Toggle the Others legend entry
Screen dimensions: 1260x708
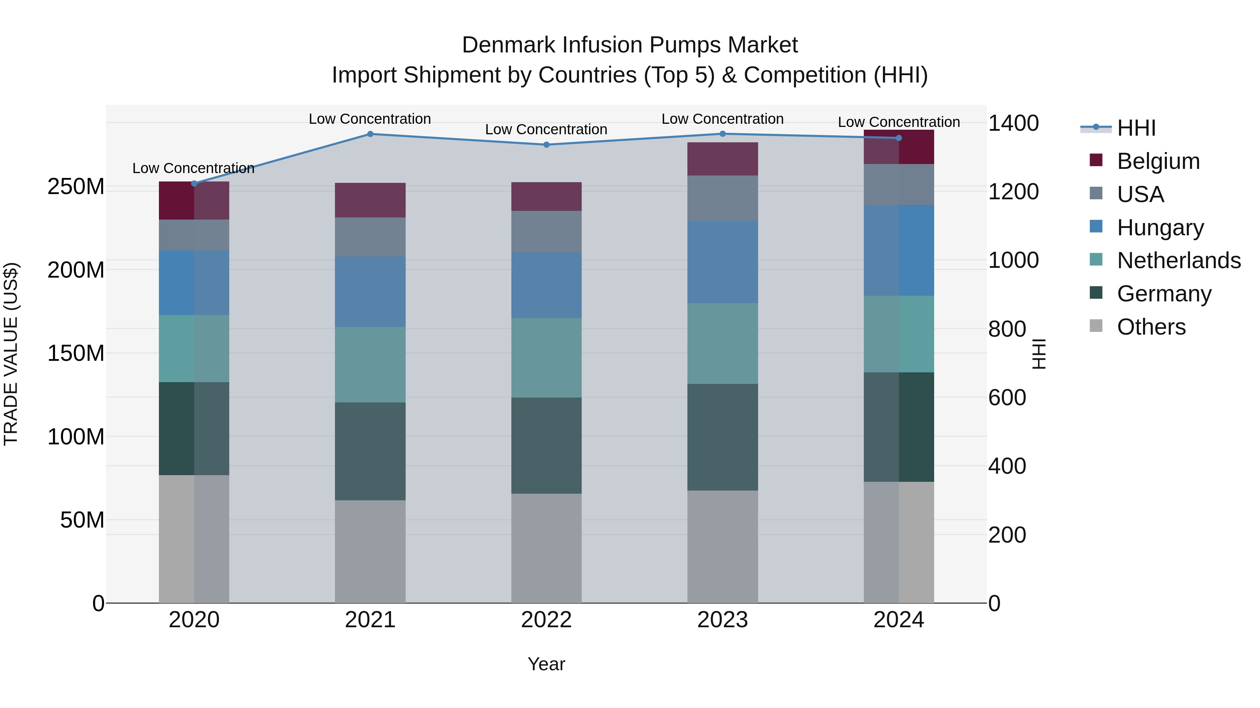tap(1138, 327)
